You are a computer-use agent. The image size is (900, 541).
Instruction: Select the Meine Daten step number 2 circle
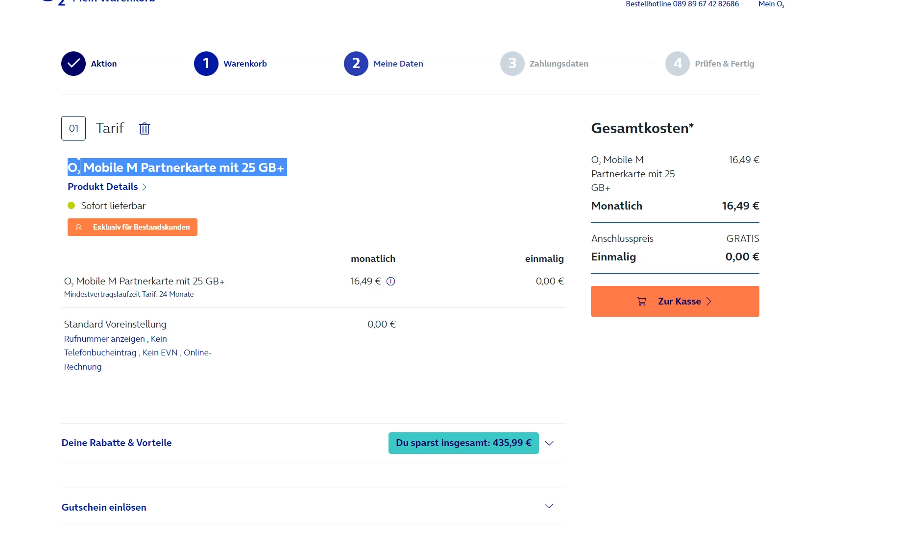pos(356,64)
